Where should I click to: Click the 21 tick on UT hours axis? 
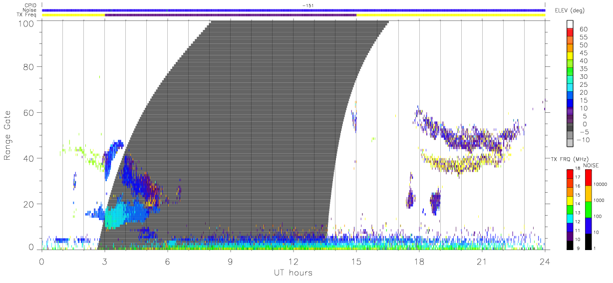[482, 262]
